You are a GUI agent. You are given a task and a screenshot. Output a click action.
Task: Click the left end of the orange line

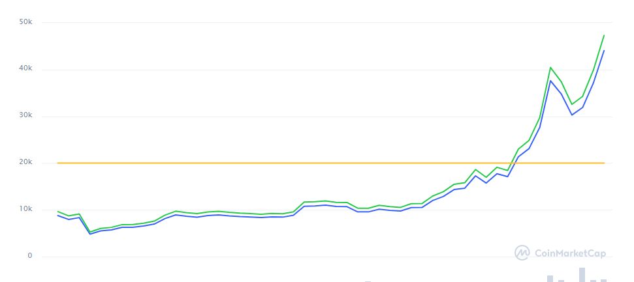point(59,163)
